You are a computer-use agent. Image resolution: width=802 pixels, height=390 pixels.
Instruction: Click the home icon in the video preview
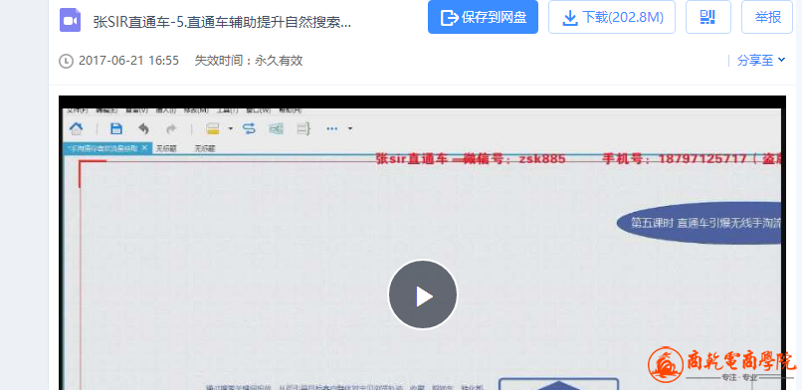77,128
